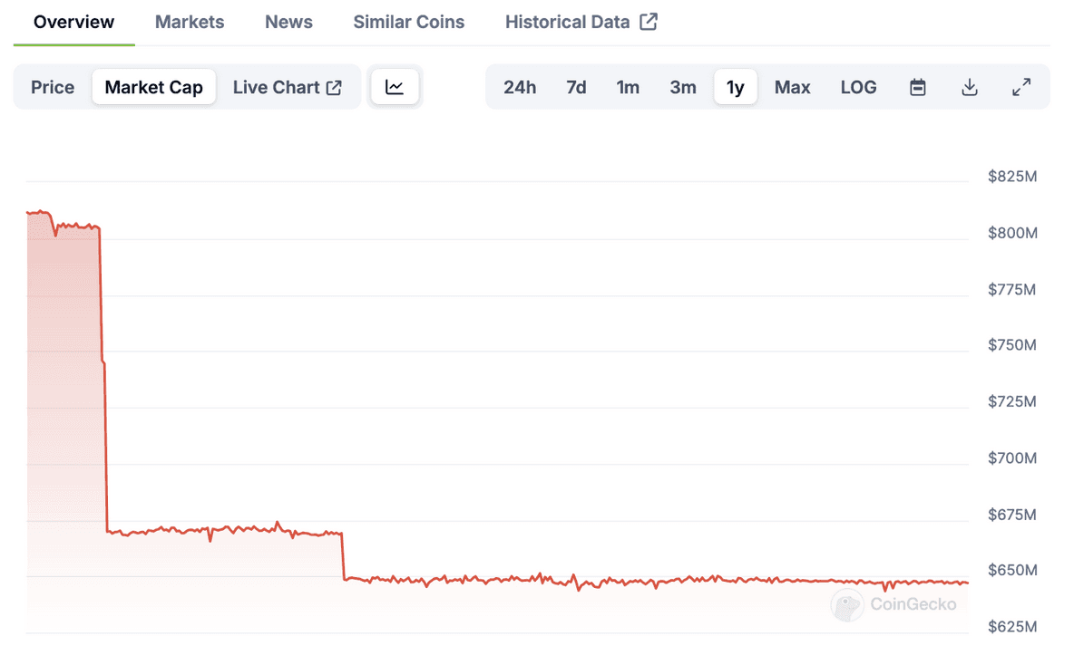Open the Markets tab
Viewport: 1074px width, 665px height.
(x=190, y=22)
